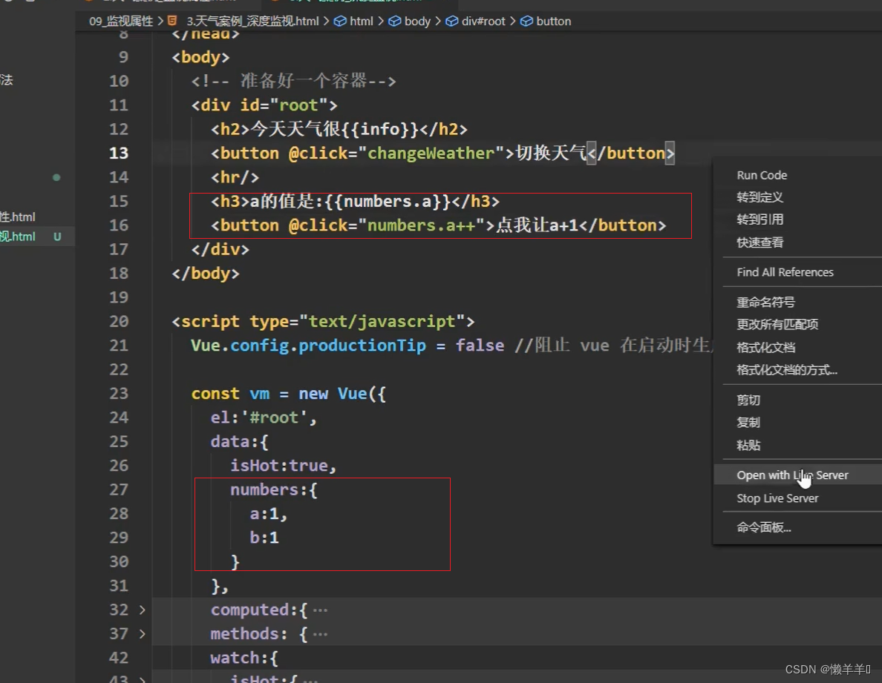The image size is (882, 683).
Task: Select Stop Live Server menu entry
Action: click(777, 498)
